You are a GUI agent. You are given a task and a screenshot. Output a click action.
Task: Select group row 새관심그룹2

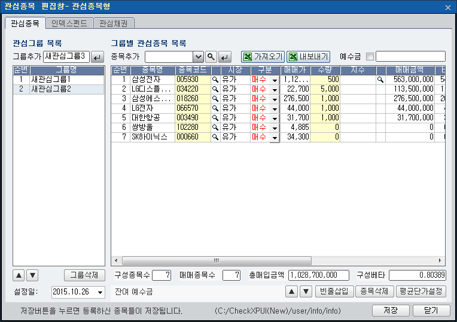coord(59,89)
